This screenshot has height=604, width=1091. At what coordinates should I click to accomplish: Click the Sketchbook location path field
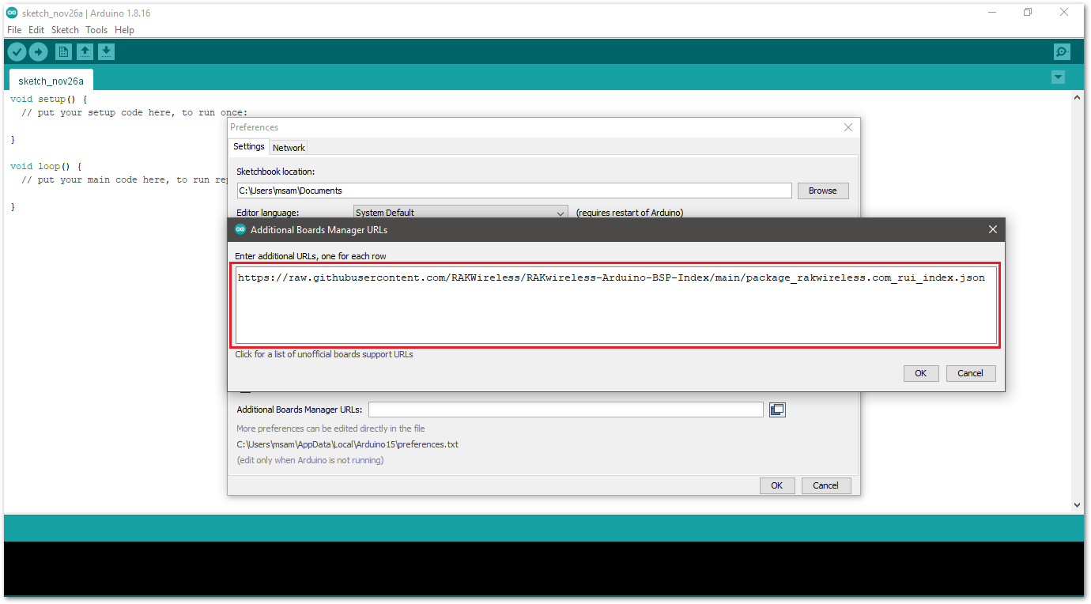514,191
